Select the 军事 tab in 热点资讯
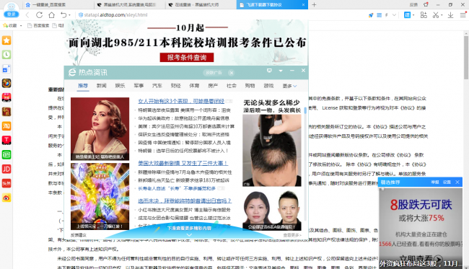The width and height of the screenshot is (469, 269). click(139, 86)
